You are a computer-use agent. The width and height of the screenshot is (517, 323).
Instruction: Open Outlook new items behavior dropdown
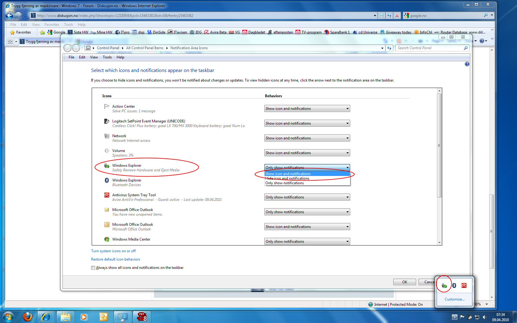(x=307, y=212)
